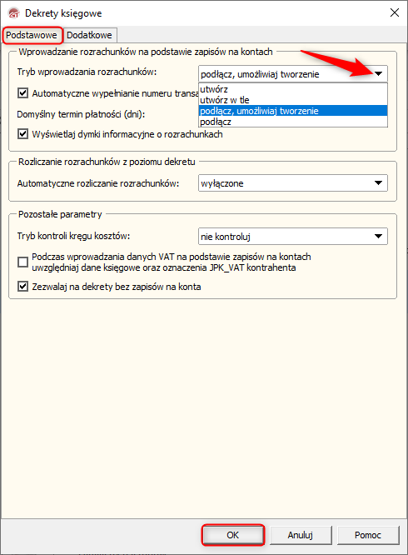The width and height of the screenshot is (408, 555).
Task: Select 'utwórz' from the dropdown list
Action: pos(293,89)
